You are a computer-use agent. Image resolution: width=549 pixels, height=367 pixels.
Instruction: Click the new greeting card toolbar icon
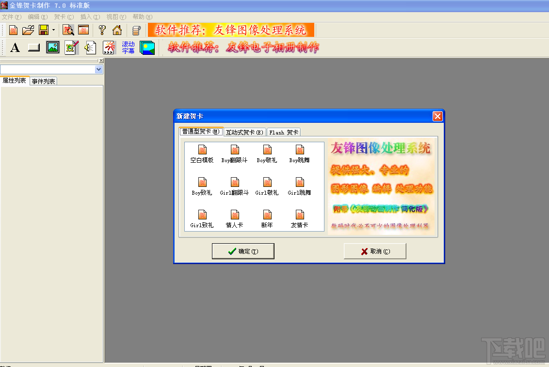pyautogui.click(x=13, y=30)
